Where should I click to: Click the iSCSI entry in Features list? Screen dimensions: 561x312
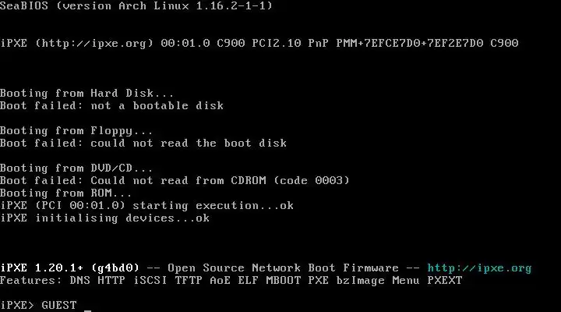[150, 280]
